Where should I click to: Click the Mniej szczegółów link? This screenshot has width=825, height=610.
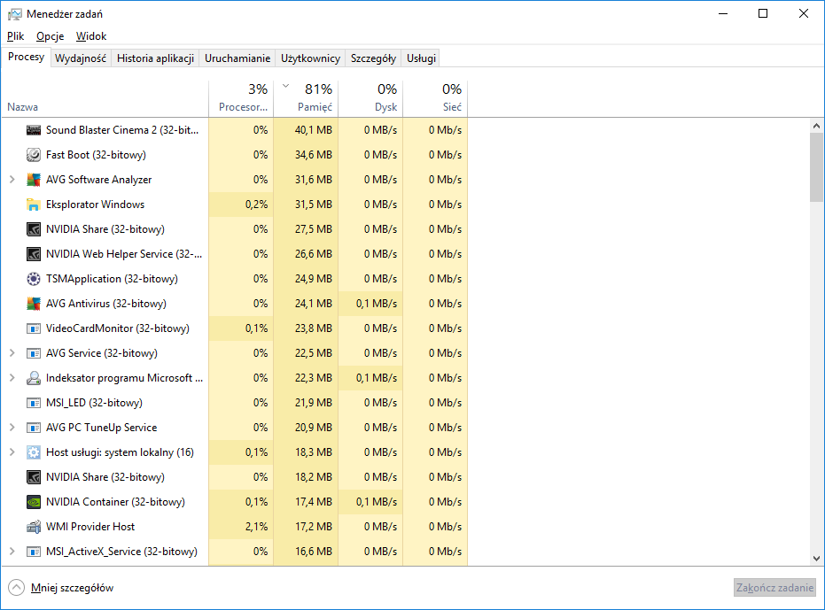point(72,588)
